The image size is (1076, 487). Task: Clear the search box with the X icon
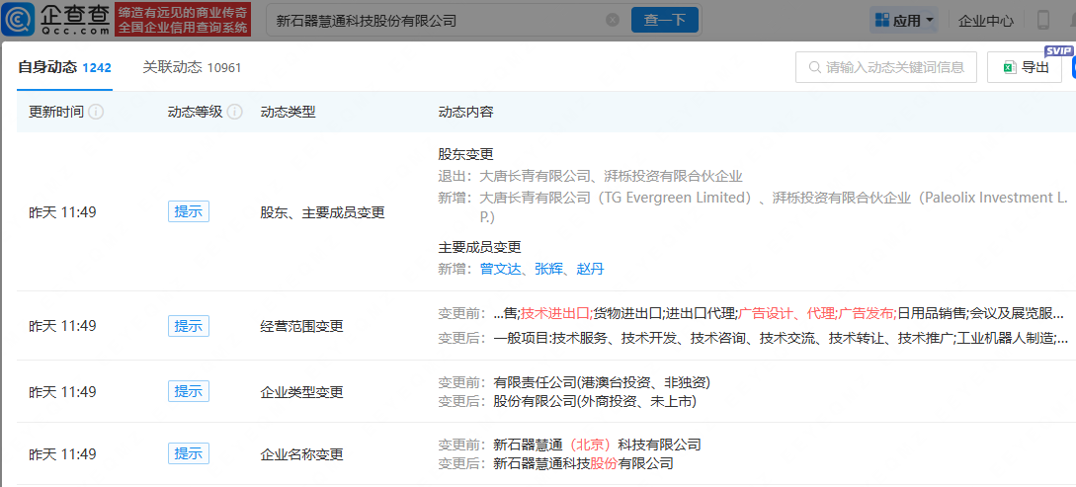point(613,20)
